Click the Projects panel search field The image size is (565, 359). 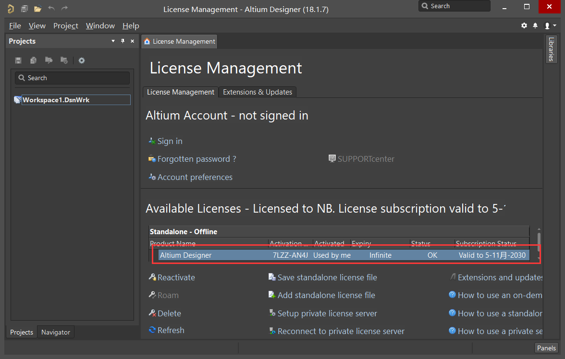coord(72,78)
